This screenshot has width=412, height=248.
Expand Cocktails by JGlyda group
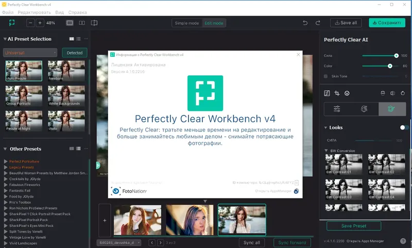(x=6, y=179)
